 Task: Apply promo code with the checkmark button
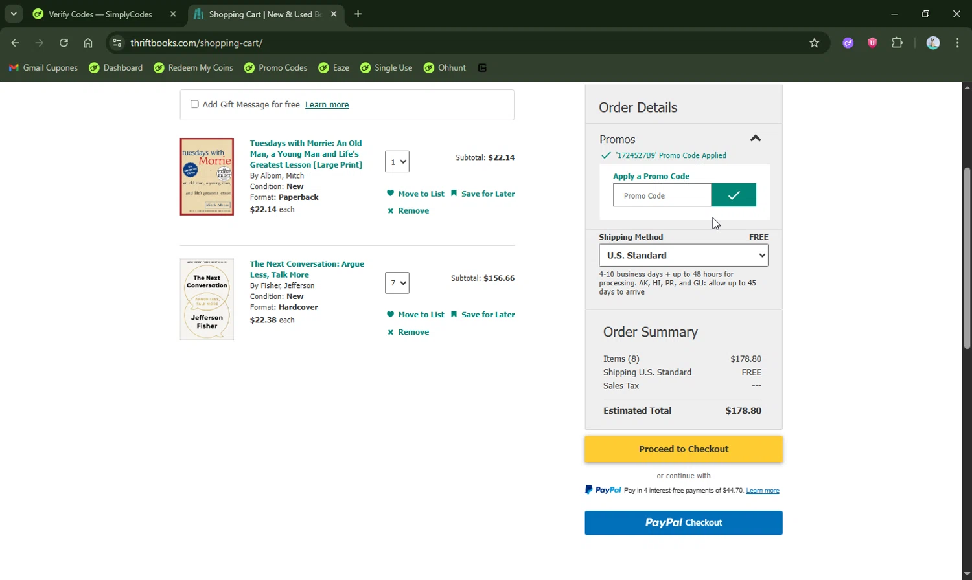tap(734, 195)
